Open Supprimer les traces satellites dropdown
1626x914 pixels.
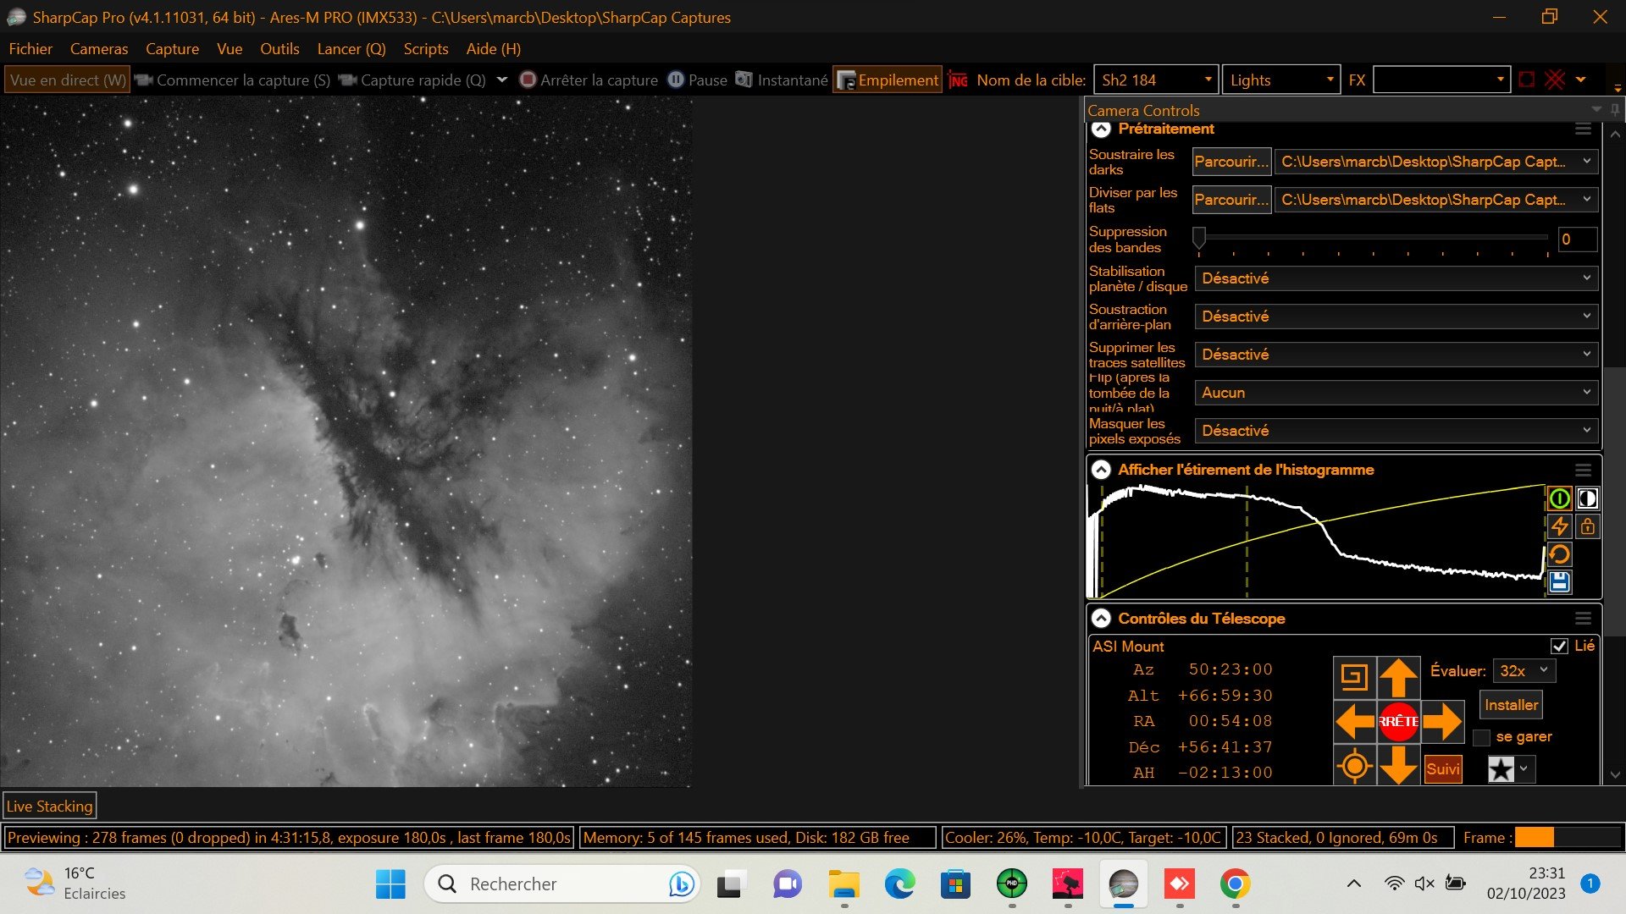[x=1396, y=355]
